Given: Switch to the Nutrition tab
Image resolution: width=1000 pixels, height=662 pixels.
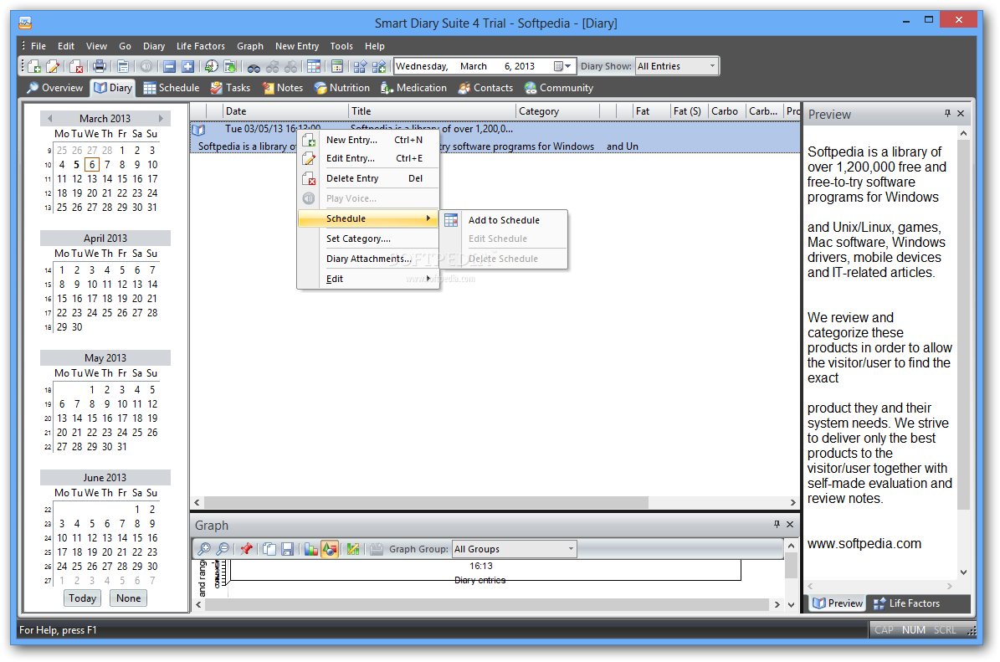Looking at the screenshot, I should point(341,88).
